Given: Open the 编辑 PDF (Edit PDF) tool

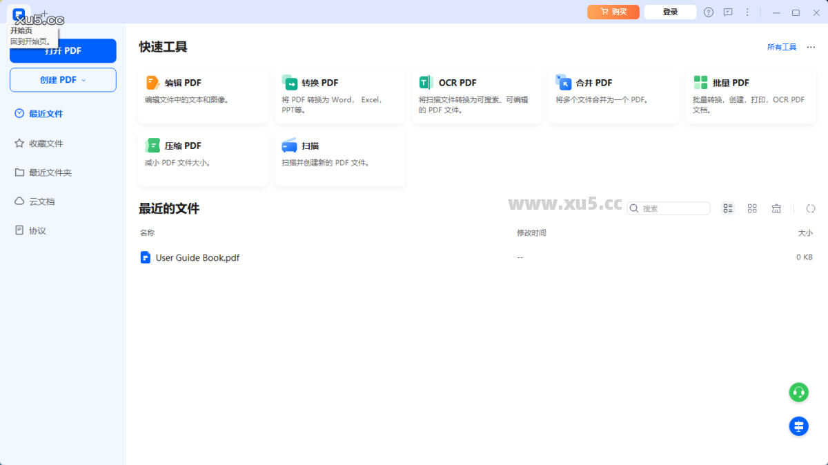Looking at the screenshot, I should click(x=202, y=95).
